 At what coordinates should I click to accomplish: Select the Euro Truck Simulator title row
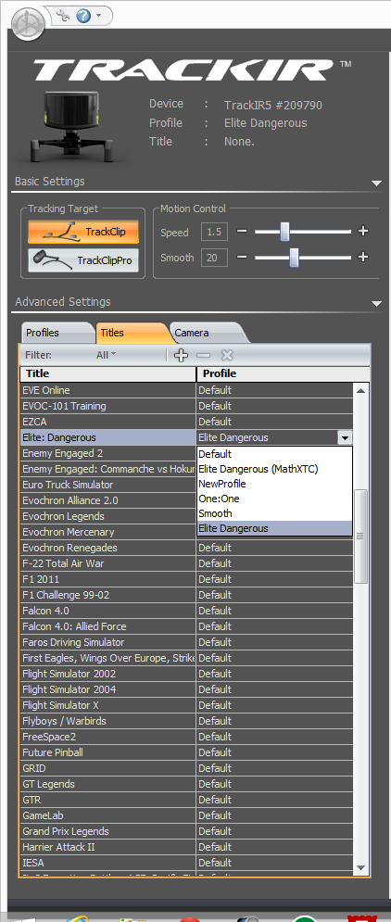[107, 485]
